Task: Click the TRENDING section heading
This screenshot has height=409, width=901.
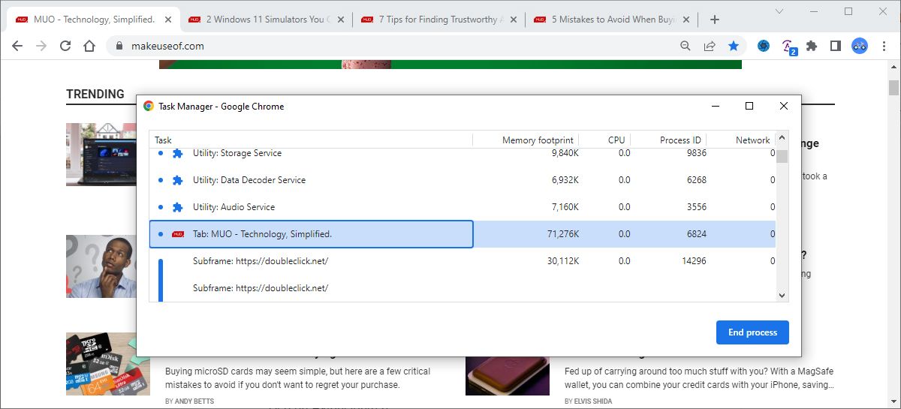Action: pyautogui.click(x=95, y=94)
